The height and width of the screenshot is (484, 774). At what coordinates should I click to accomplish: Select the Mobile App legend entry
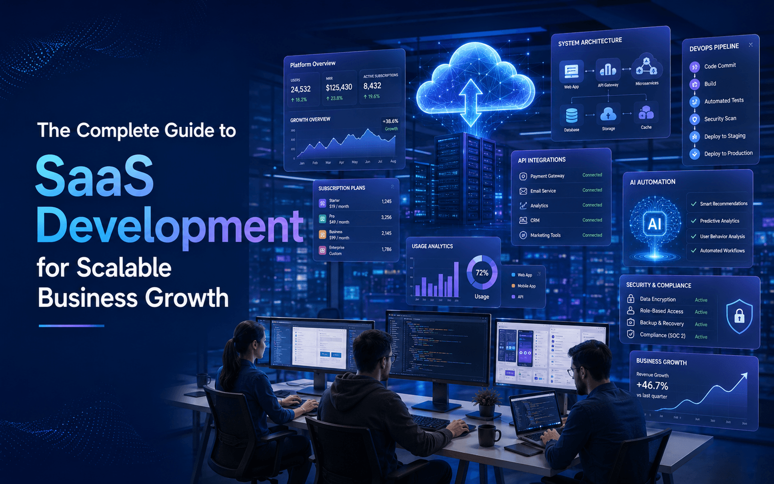pyautogui.click(x=523, y=286)
